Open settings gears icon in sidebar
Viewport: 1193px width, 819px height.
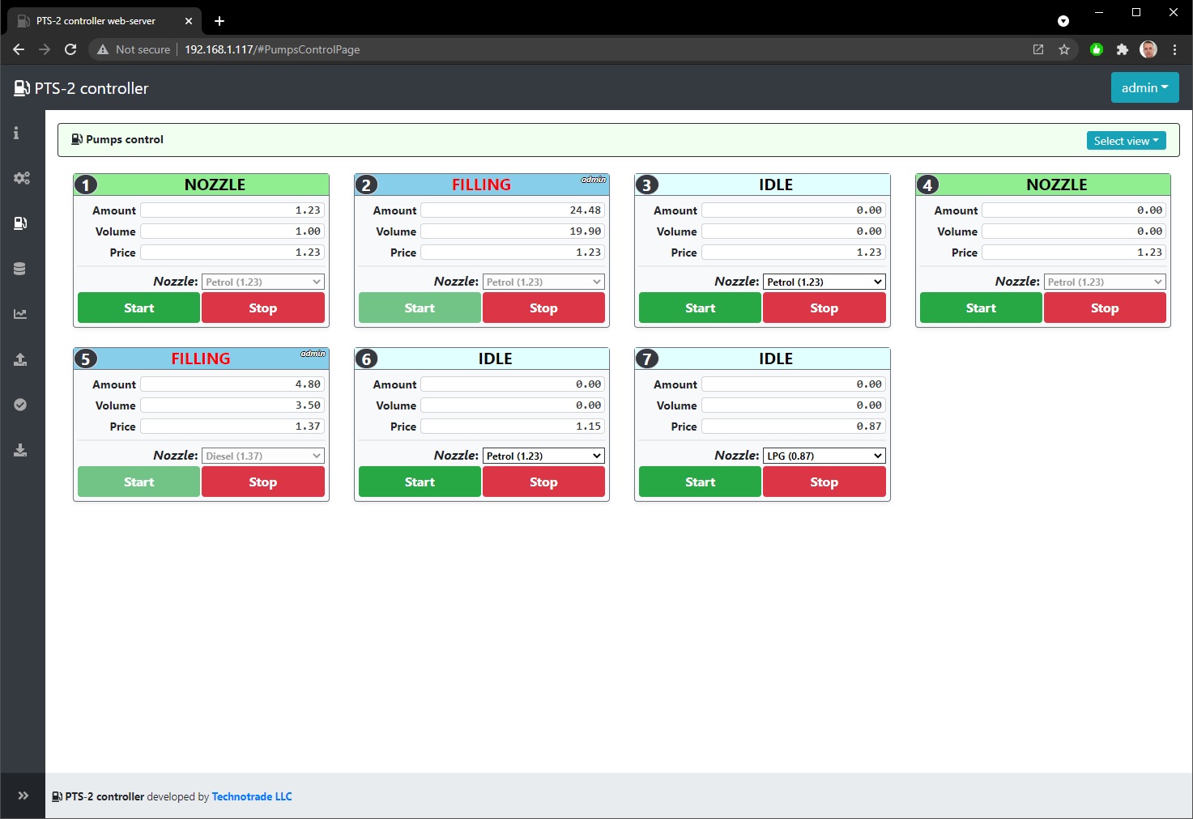(x=21, y=178)
